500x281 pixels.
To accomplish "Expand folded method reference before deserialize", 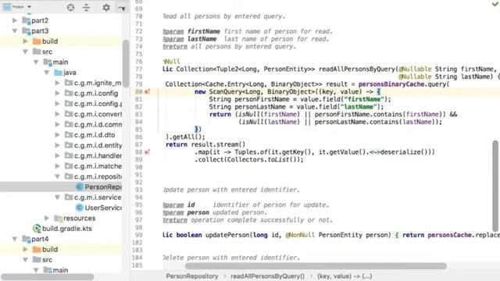I will point(375,152).
